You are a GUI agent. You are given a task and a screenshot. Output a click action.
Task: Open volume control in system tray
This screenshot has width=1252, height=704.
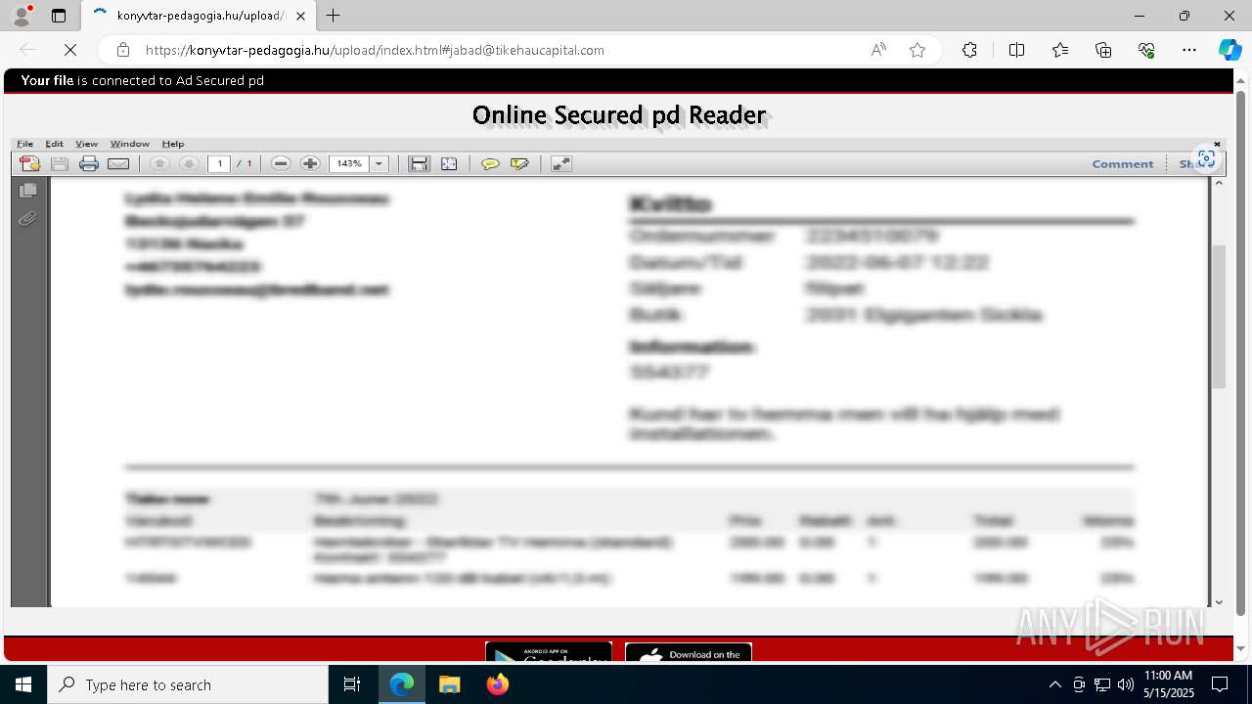pyautogui.click(x=1126, y=684)
